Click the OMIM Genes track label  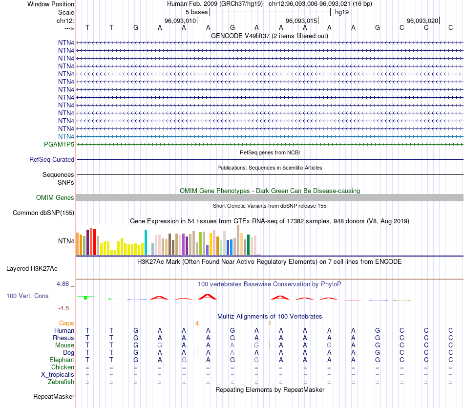point(55,197)
